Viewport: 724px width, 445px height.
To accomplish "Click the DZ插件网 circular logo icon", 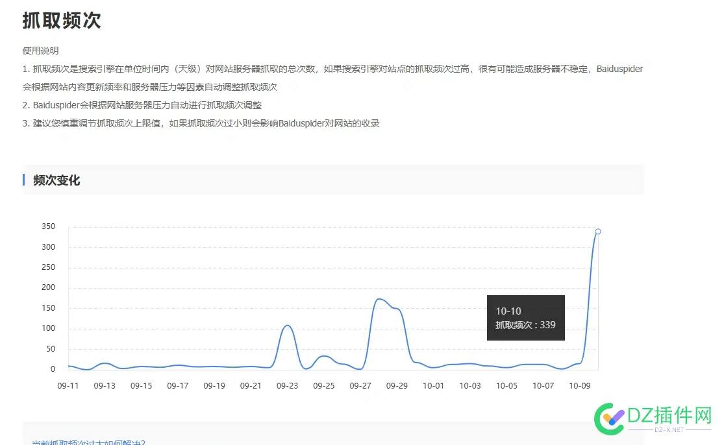I will [609, 419].
